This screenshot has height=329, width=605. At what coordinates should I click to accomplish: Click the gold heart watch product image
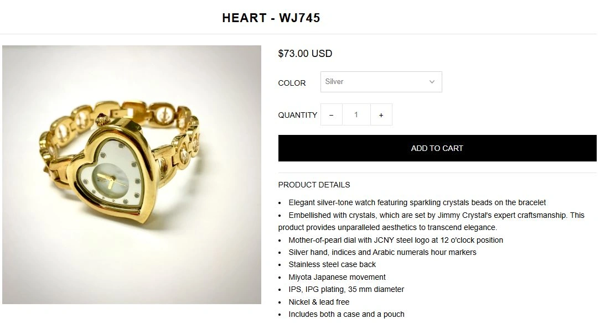tap(132, 175)
